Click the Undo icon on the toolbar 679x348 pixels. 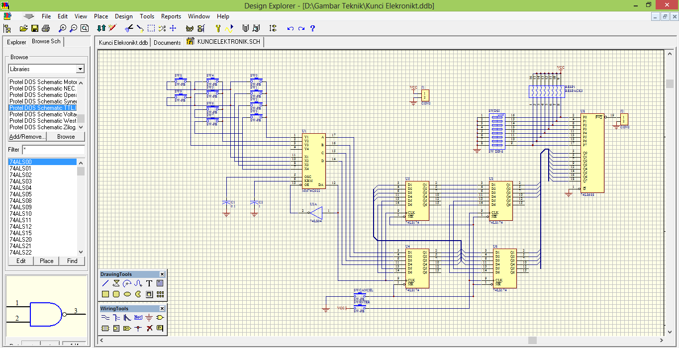[x=291, y=28]
